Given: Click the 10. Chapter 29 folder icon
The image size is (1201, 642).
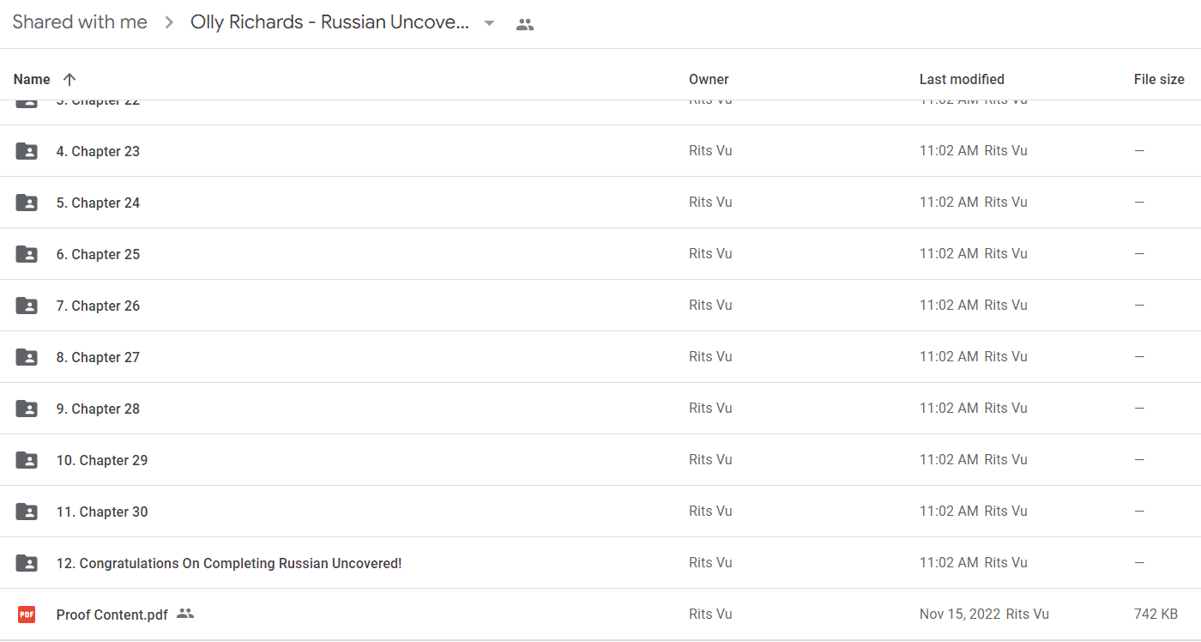Looking at the screenshot, I should pos(27,460).
